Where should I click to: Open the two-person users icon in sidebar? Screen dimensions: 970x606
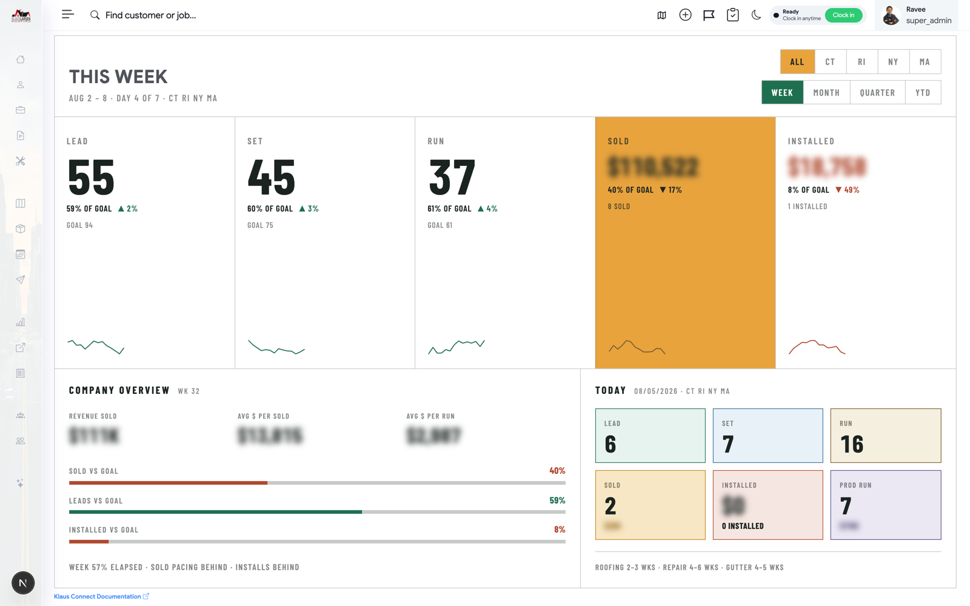(21, 441)
